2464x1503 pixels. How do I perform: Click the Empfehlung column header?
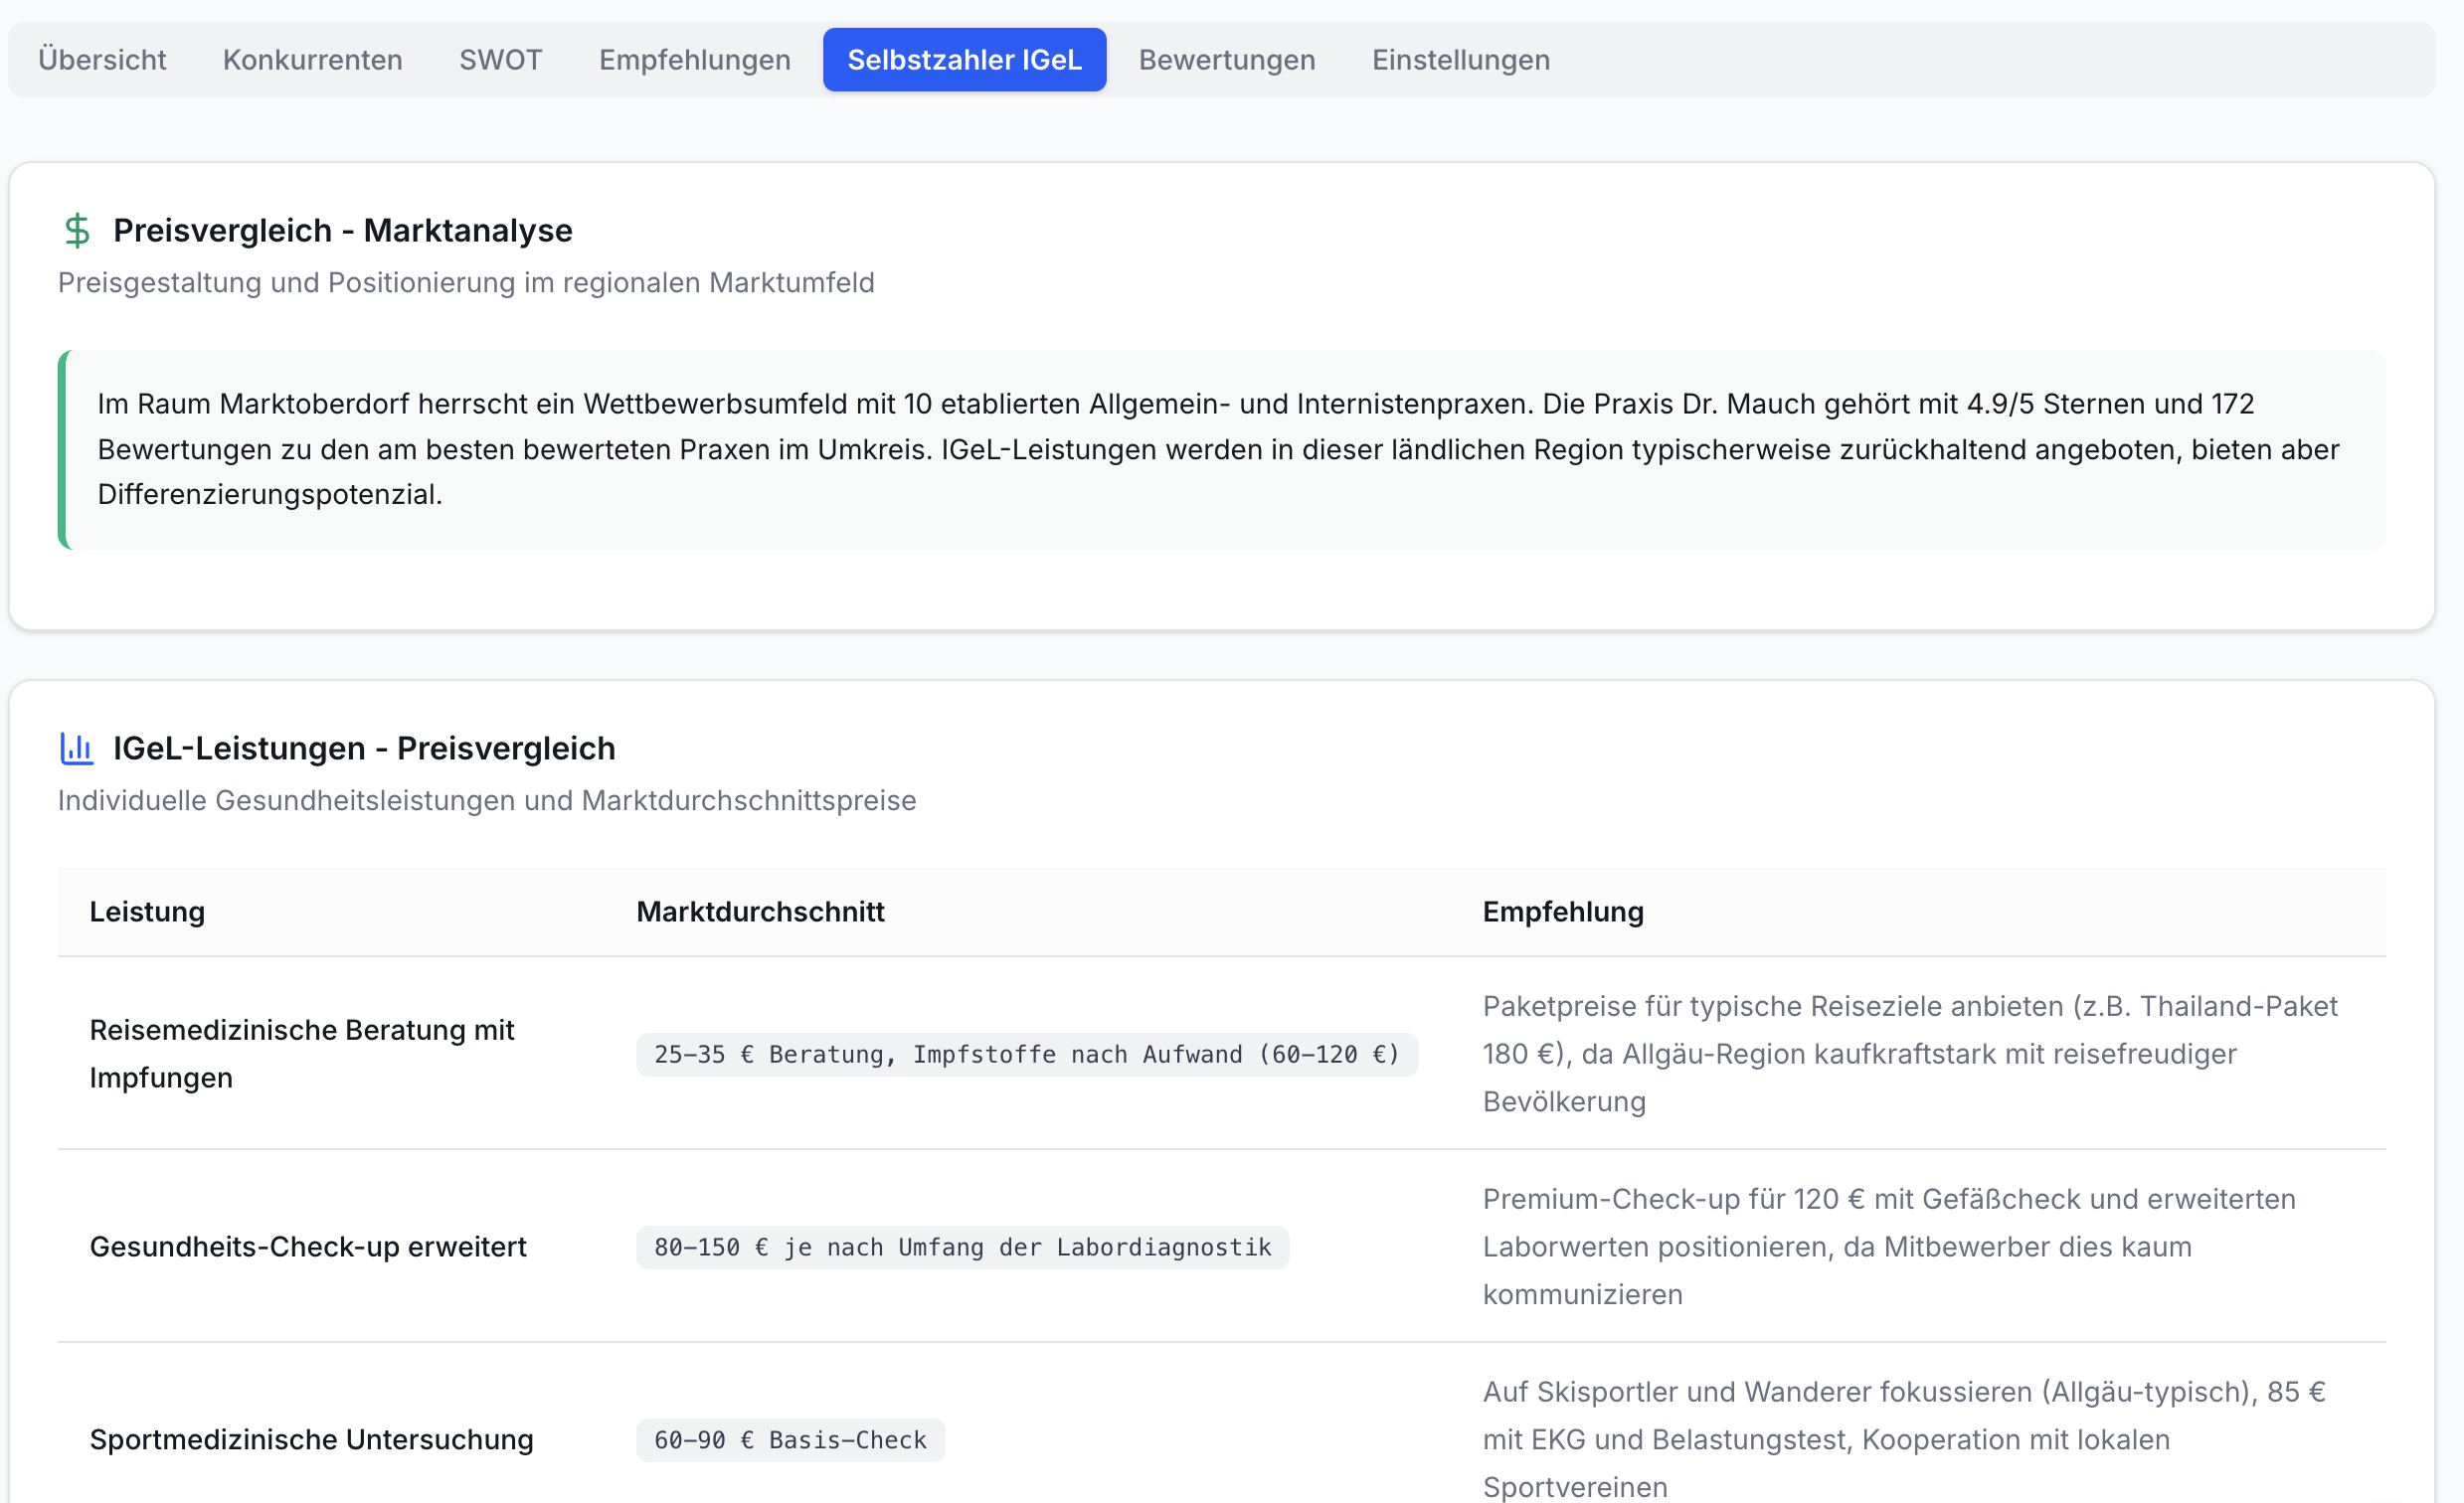pos(1562,911)
